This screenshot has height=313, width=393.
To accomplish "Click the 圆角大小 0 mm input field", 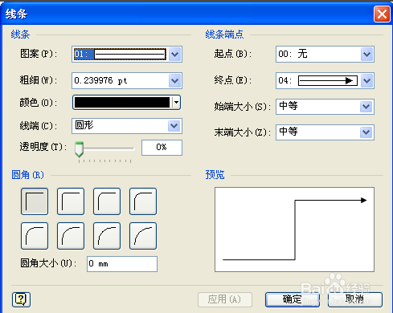I will pyautogui.click(x=122, y=264).
